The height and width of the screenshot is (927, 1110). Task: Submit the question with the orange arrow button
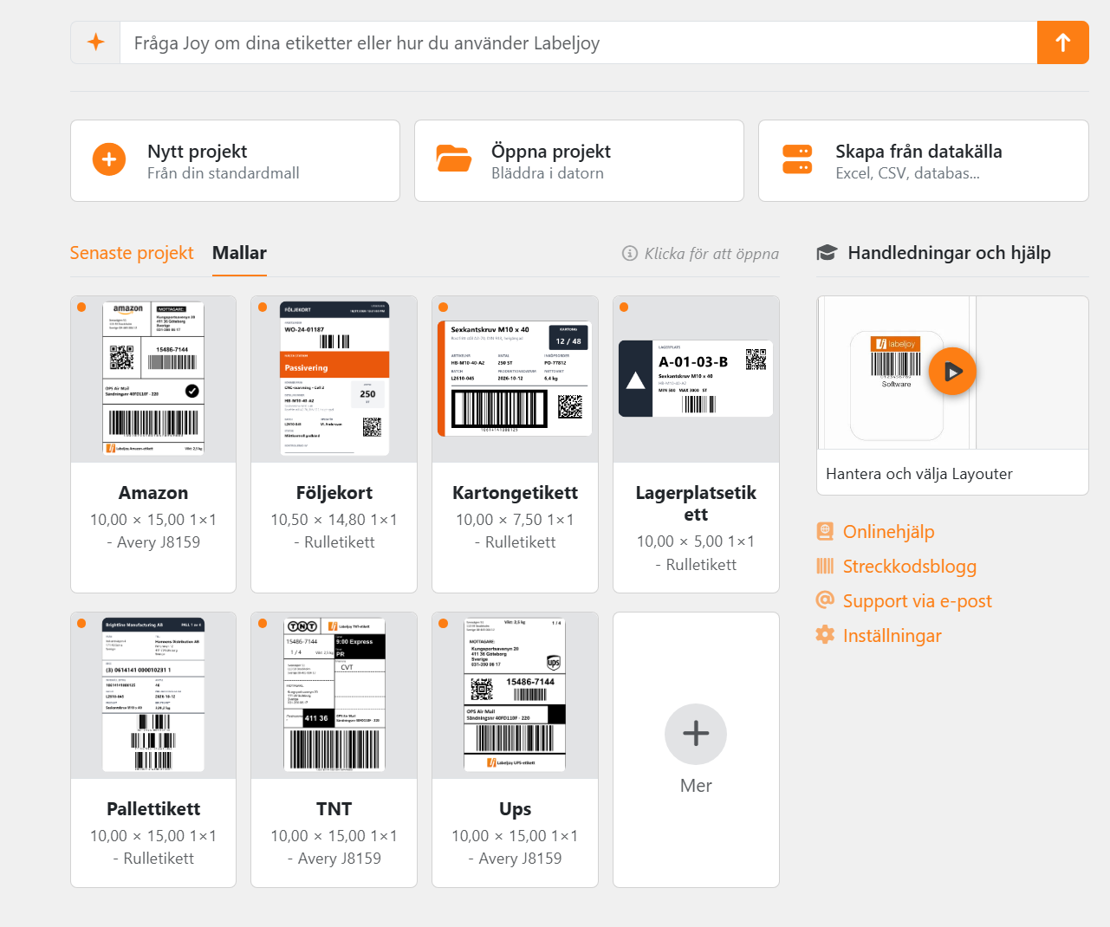click(x=1062, y=42)
